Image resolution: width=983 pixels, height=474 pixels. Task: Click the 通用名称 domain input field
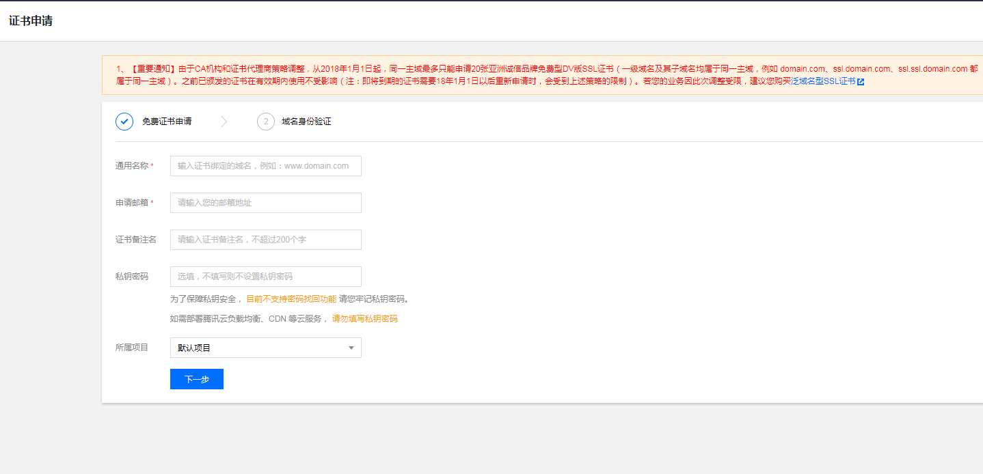point(265,165)
